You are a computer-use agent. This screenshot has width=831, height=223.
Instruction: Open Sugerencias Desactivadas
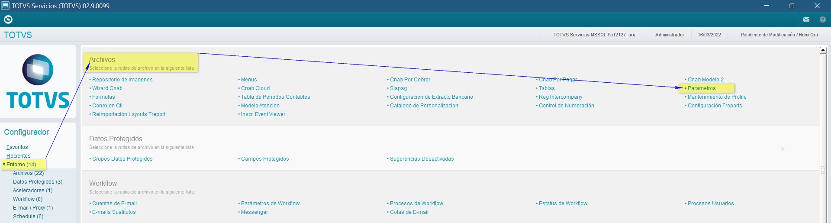(x=422, y=159)
